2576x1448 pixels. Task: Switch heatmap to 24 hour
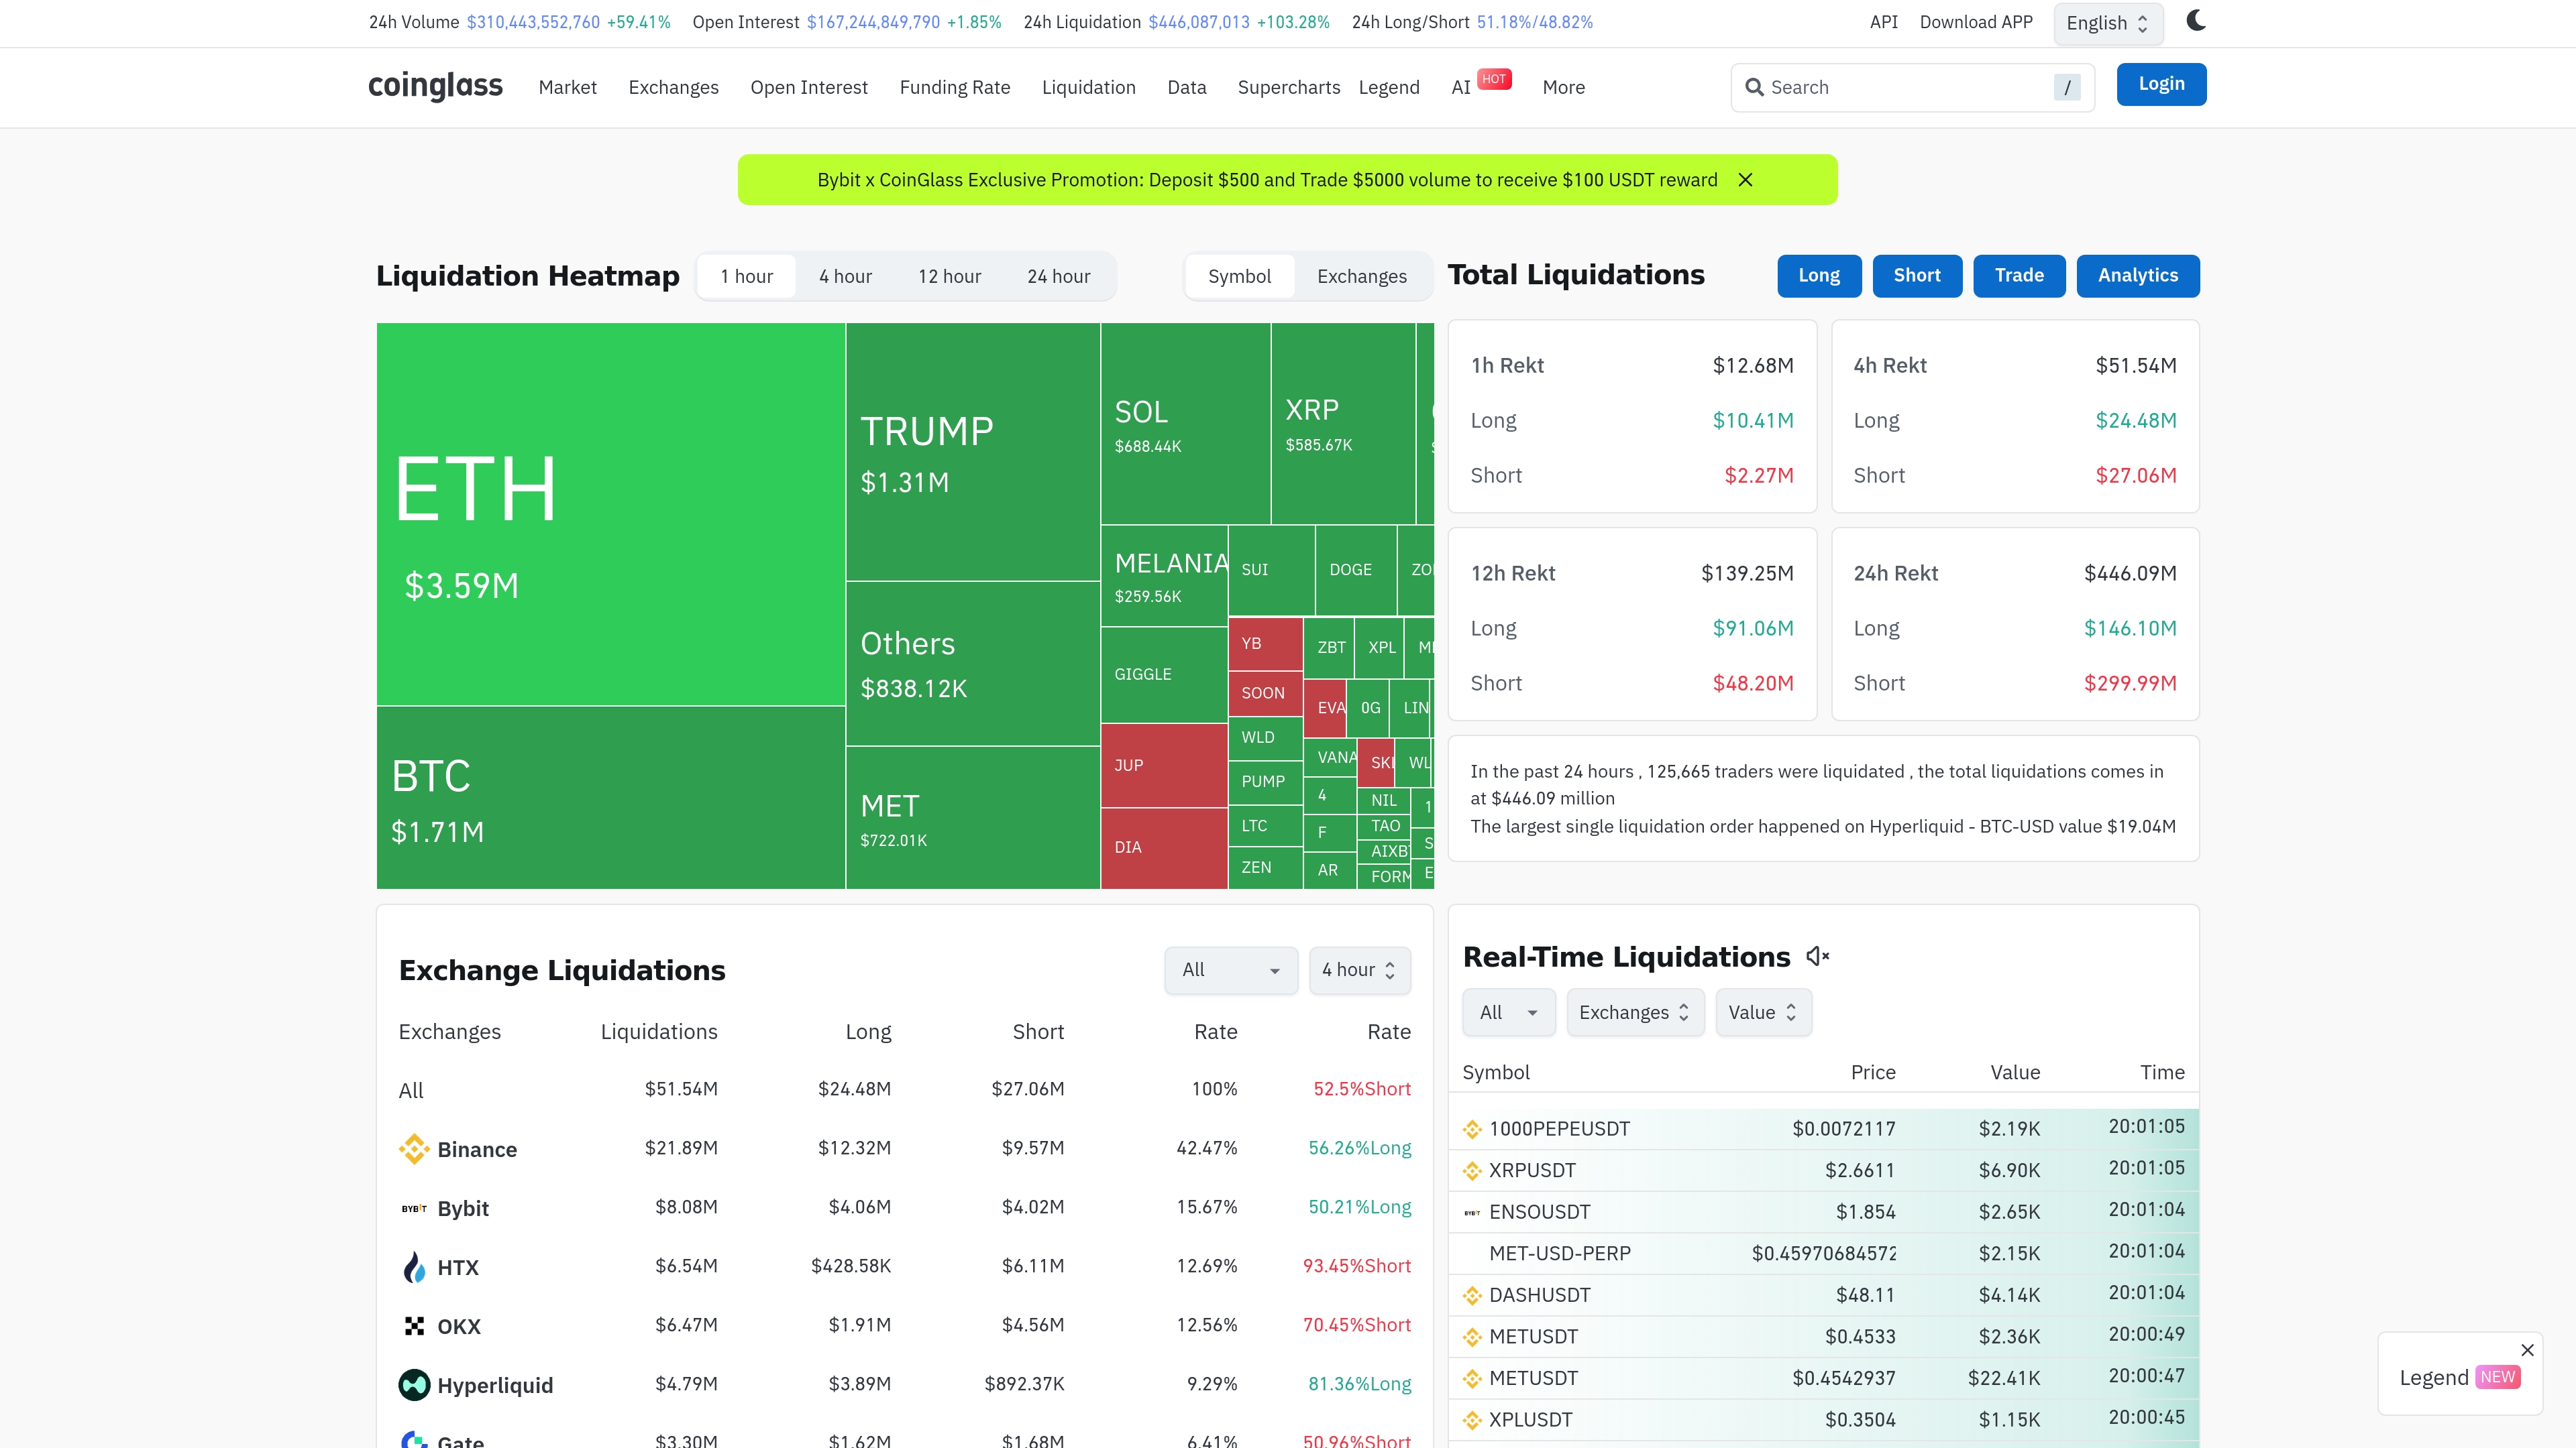point(1058,276)
